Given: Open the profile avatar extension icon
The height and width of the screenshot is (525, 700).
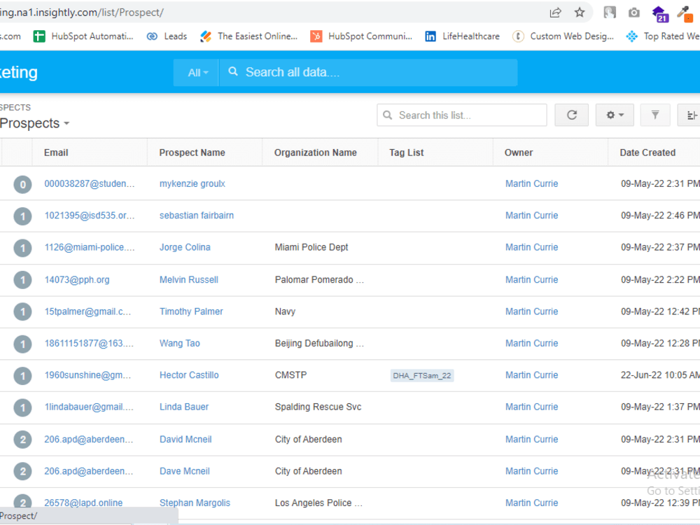Looking at the screenshot, I should (610, 13).
